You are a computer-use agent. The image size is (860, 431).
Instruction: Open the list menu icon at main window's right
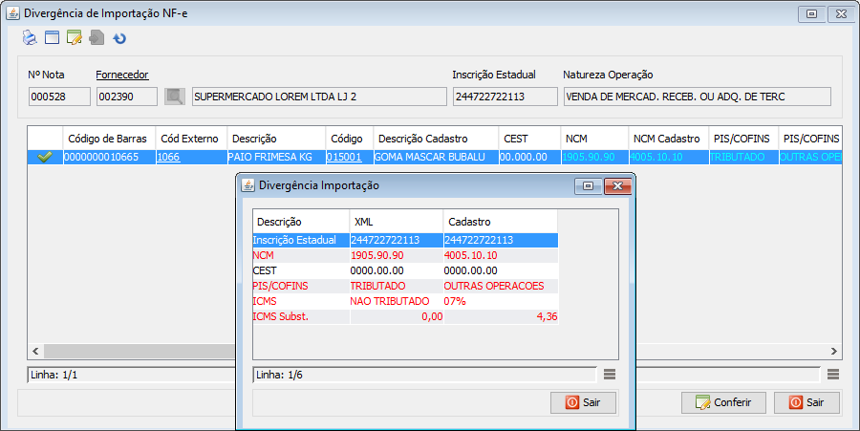click(x=833, y=375)
